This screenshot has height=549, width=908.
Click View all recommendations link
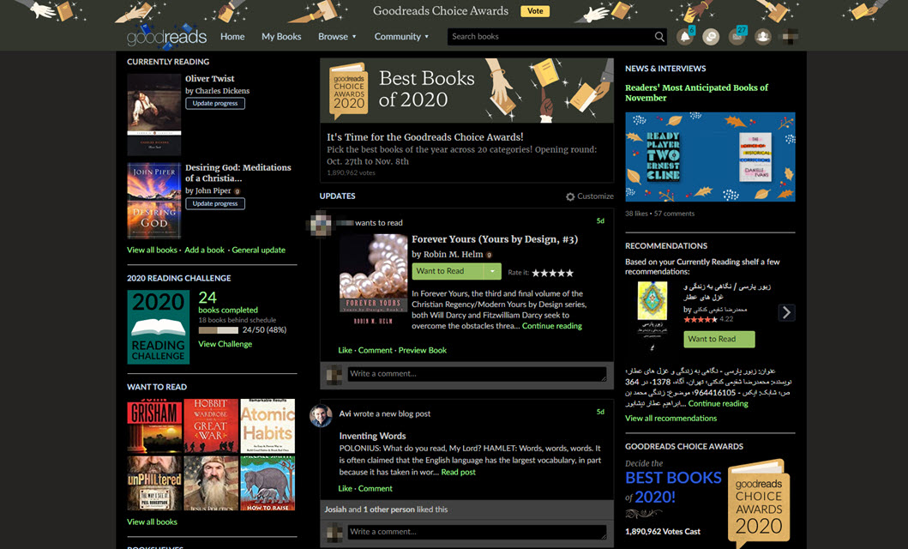670,418
